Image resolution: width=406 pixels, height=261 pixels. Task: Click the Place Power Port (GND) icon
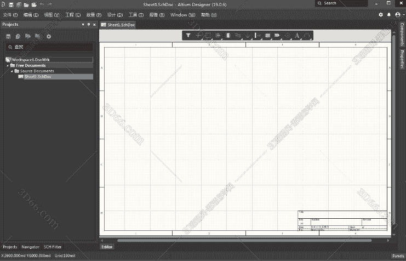248,35
